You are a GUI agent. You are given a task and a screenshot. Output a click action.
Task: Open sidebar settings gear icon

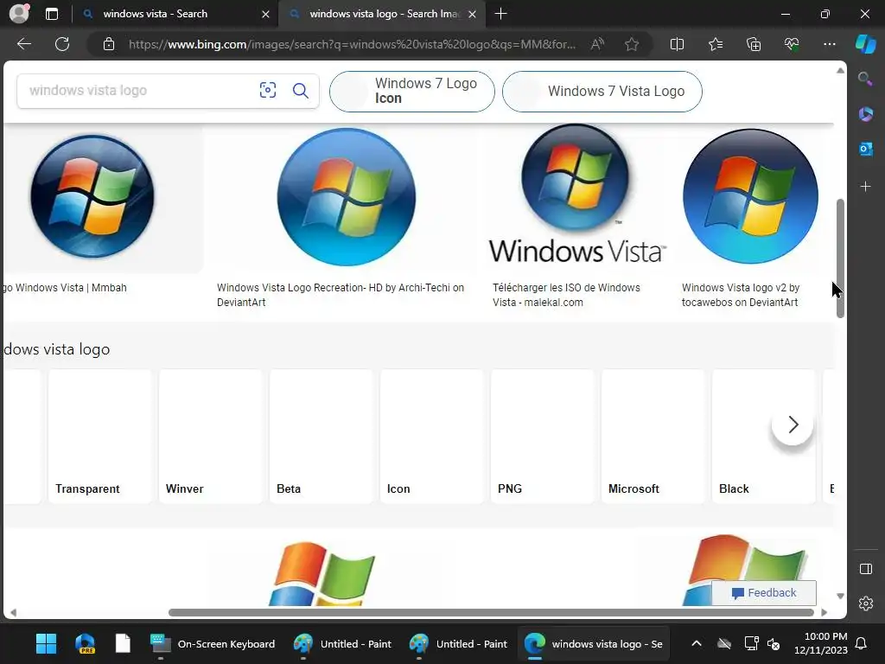865,603
